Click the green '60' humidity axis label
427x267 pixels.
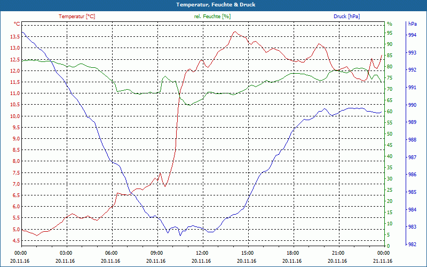(390, 112)
